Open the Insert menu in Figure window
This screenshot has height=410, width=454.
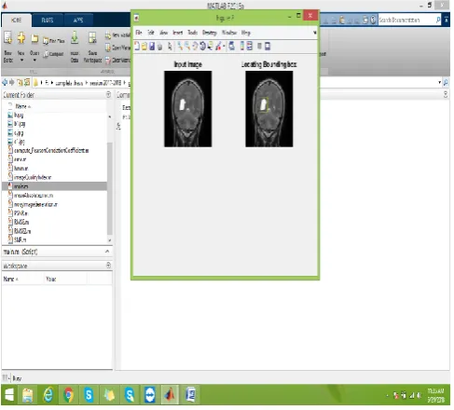coord(178,33)
